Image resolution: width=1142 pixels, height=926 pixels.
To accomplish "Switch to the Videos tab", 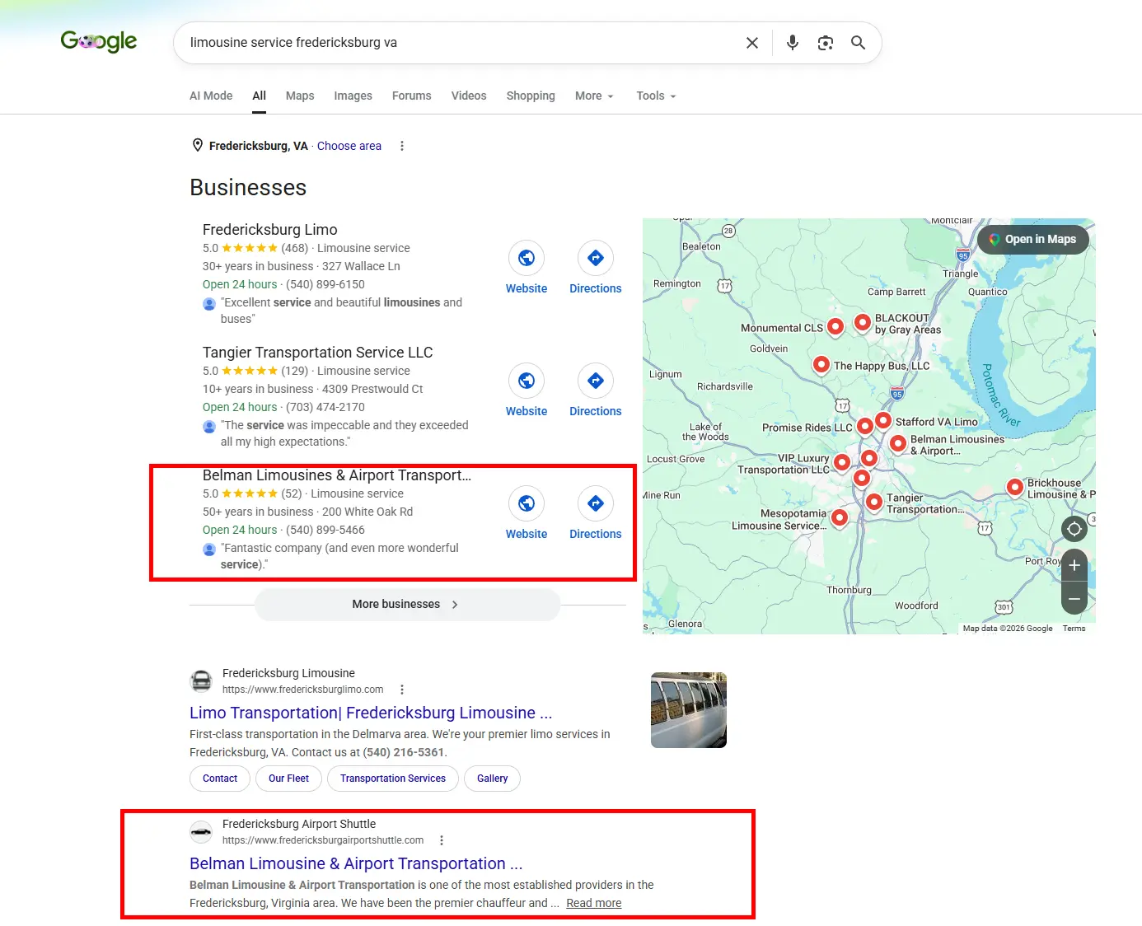I will click(469, 96).
